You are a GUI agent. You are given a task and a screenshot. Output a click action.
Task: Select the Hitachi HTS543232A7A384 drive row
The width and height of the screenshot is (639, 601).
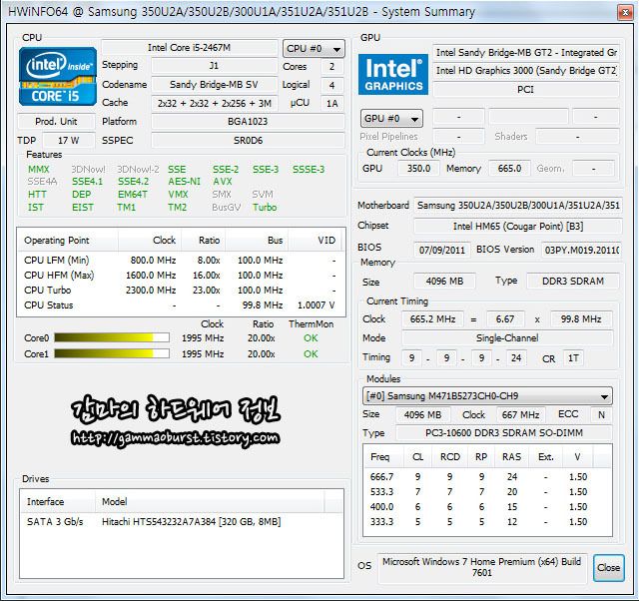182,521
